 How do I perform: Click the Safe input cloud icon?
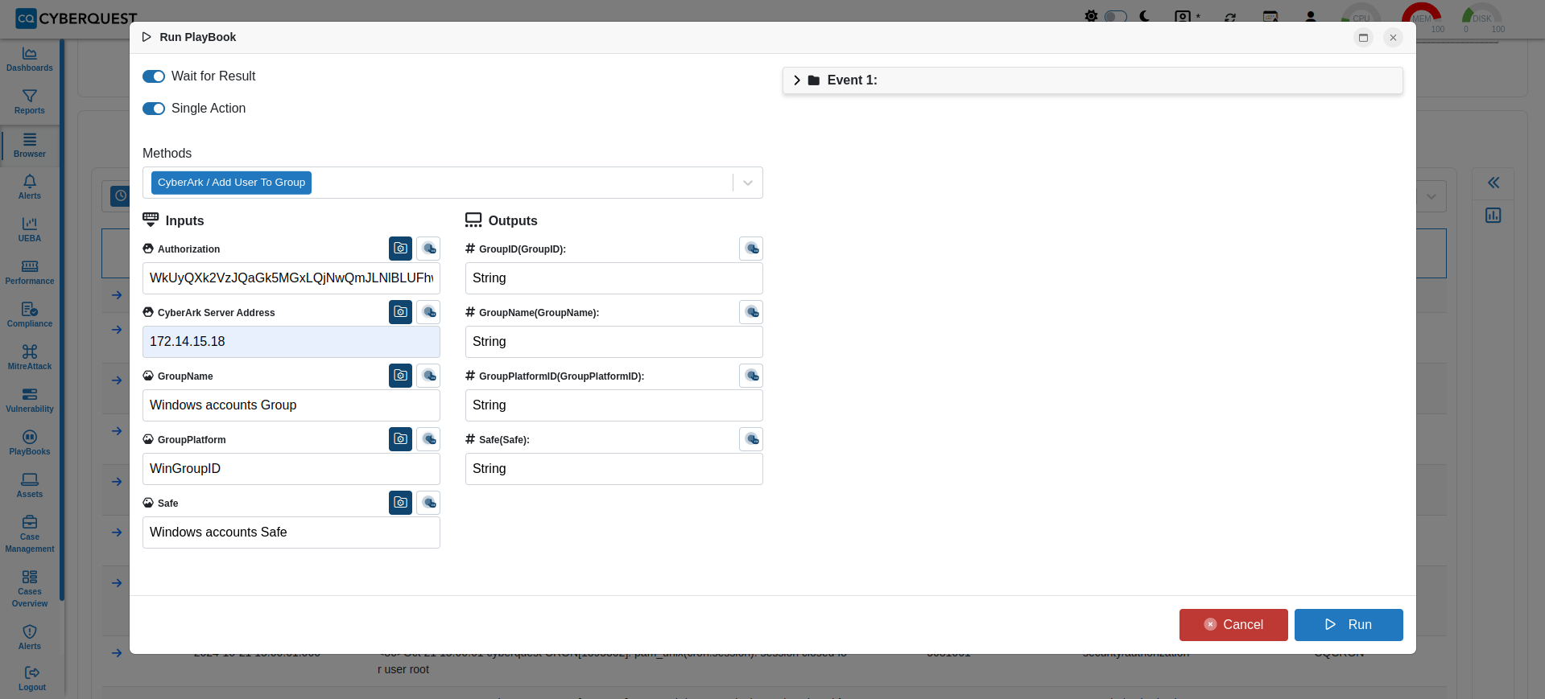tap(429, 503)
